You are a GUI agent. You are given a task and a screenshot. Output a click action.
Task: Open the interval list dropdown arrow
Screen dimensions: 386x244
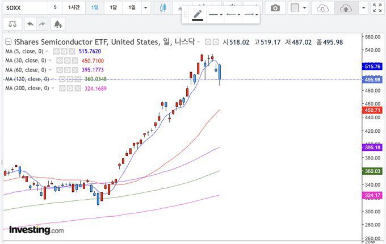146,7
